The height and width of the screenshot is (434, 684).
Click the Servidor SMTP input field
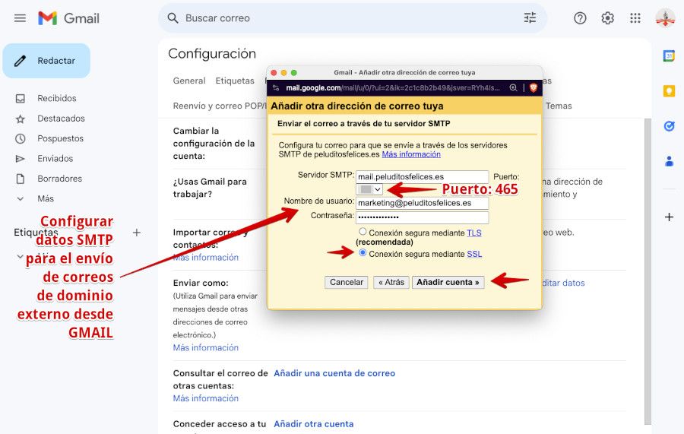coord(422,176)
